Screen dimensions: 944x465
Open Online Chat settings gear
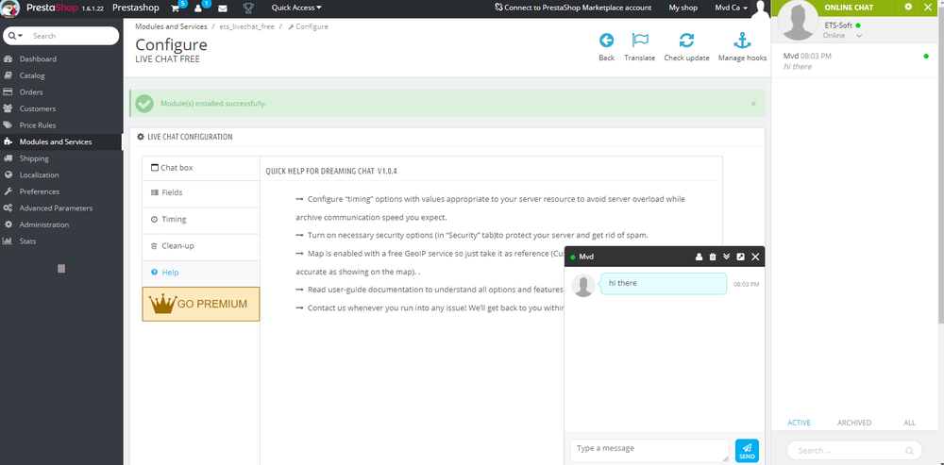pyautogui.click(x=908, y=7)
